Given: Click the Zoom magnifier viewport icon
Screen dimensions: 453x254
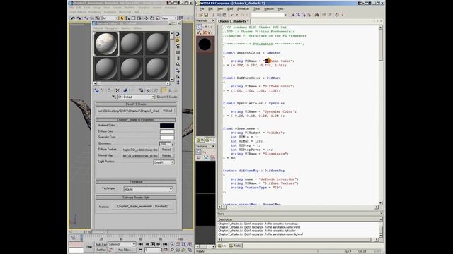Looking at the screenshot, I should click(172, 244).
